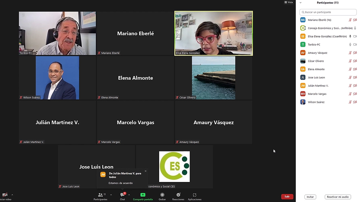The height and width of the screenshot is (202, 359).
Task: Select Amaury Vásquez in the participant list
Action: tap(328, 53)
